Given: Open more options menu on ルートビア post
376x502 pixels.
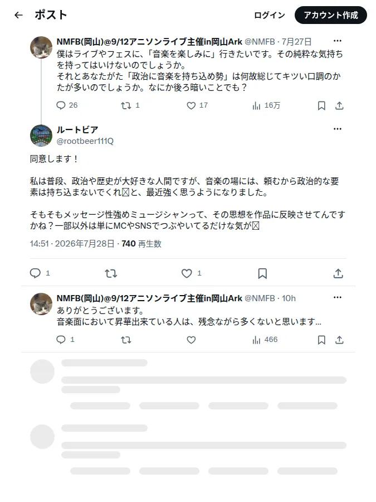Looking at the screenshot, I should click(x=338, y=129).
